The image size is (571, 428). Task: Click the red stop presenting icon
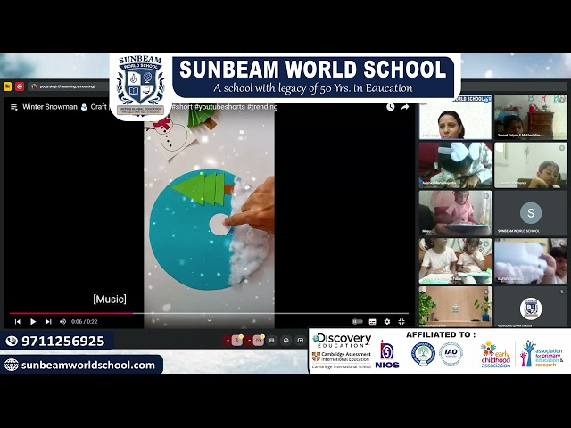[20, 86]
